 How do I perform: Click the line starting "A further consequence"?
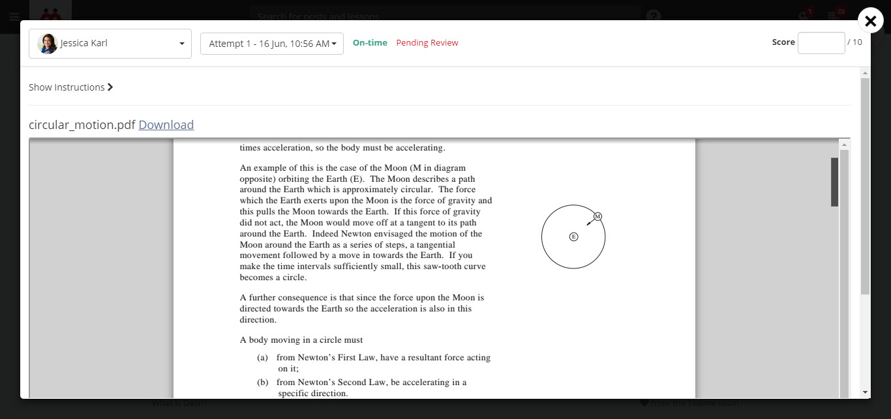click(362, 298)
